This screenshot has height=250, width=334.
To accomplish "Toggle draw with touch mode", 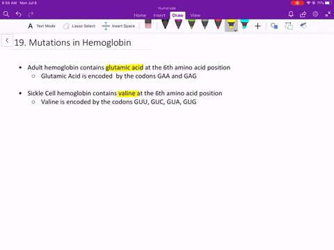I will pyautogui.click(x=303, y=26).
